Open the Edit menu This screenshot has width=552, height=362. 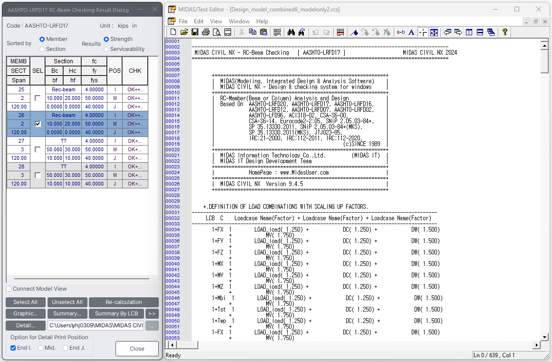[199, 21]
